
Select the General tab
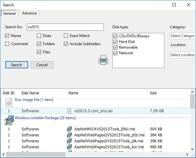(x=9, y=13)
